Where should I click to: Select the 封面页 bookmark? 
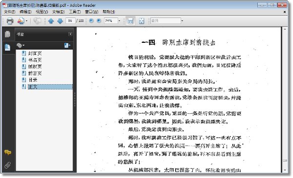(35, 53)
